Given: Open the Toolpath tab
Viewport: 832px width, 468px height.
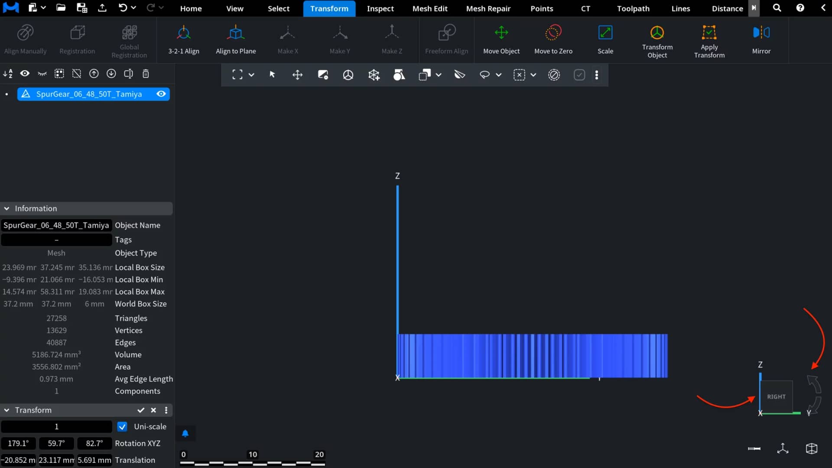Looking at the screenshot, I should coord(633,8).
